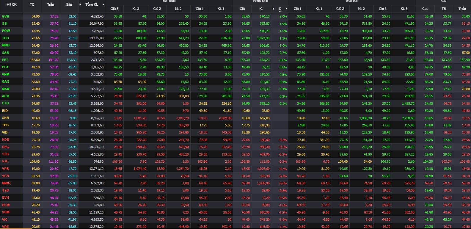Viewport: 471px width, 229px height.
Task: Open the HPG stock symbol
Action: (x=6, y=147)
